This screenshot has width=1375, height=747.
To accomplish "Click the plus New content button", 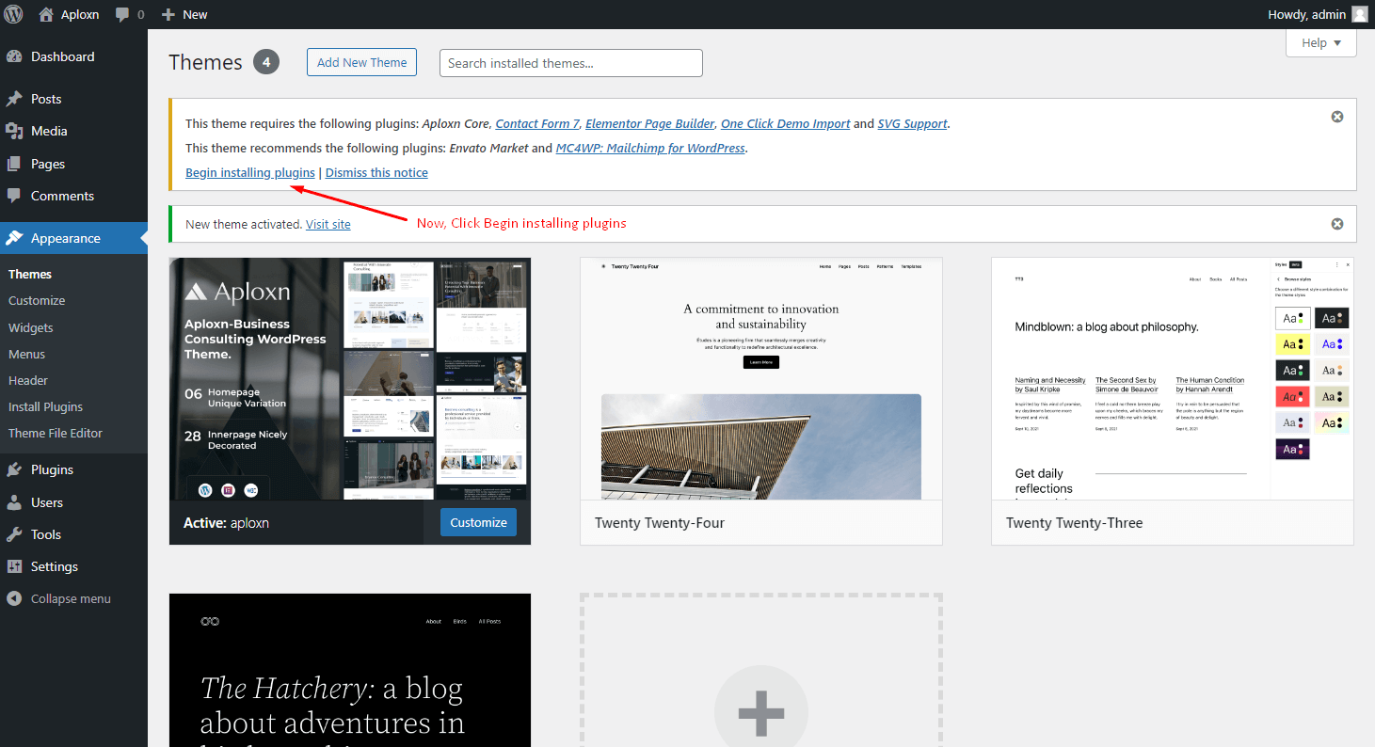I will (184, 14).
